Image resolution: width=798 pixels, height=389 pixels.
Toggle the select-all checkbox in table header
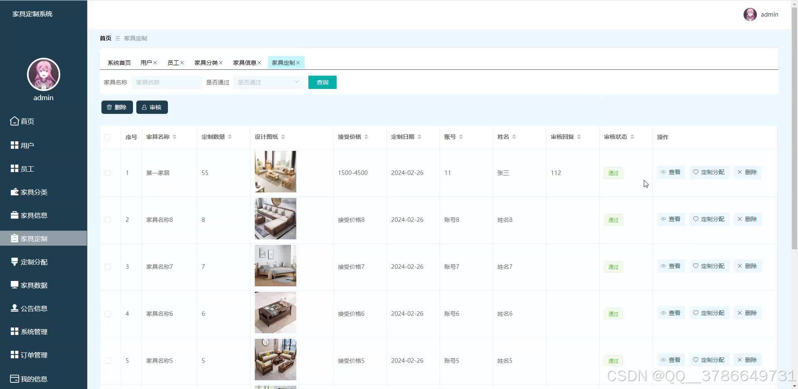tap(108, 137)
